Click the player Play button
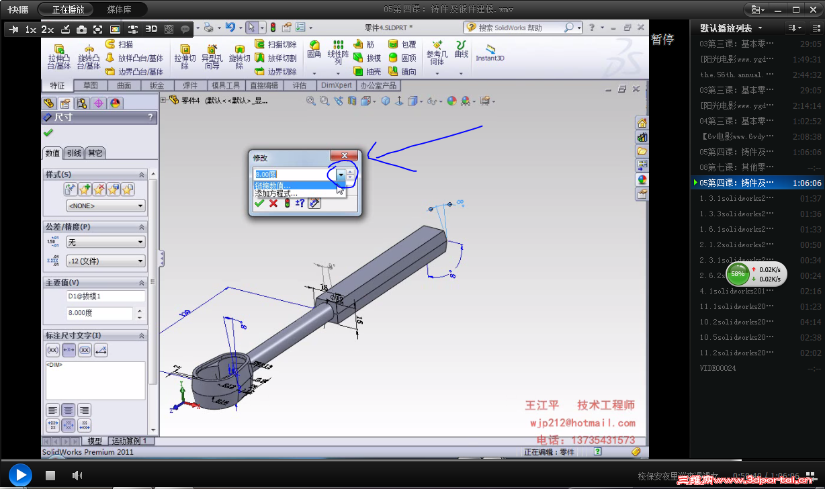Viewport: 825px width, 489px height. click(20, 476)
